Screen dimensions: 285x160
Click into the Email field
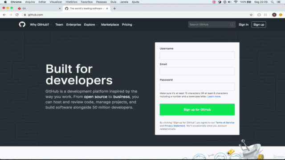(x=197, y=71)
